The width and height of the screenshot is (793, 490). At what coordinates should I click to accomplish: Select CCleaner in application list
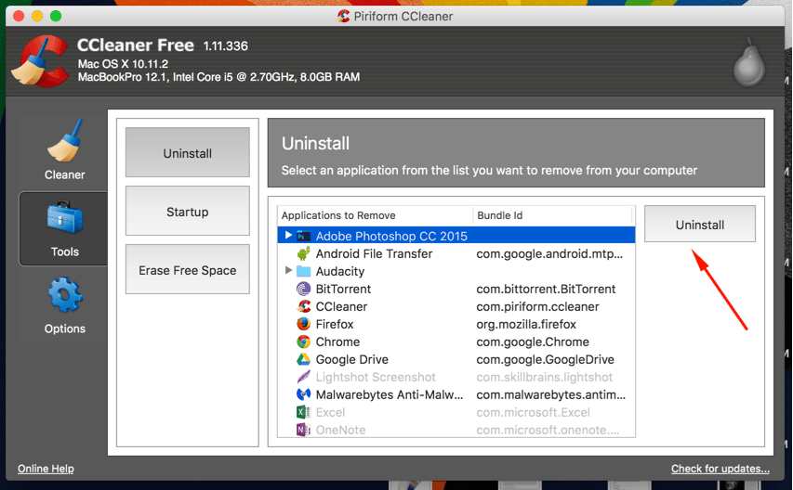(x=341, y=307)
